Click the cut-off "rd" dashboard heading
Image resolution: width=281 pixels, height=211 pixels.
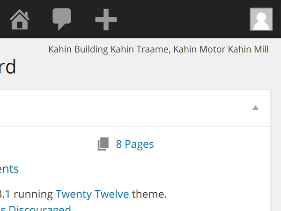[8, 67]
